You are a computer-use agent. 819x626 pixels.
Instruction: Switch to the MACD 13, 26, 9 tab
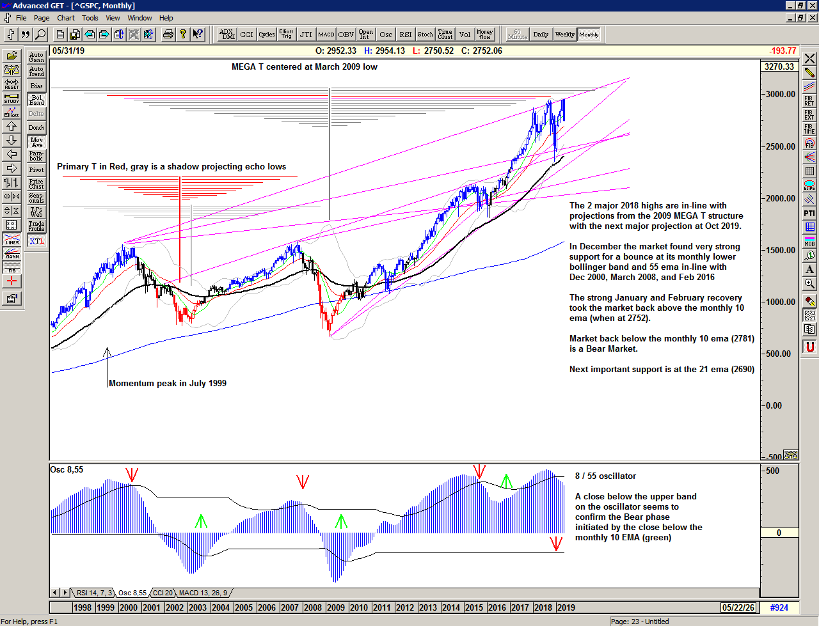[203, 593]
